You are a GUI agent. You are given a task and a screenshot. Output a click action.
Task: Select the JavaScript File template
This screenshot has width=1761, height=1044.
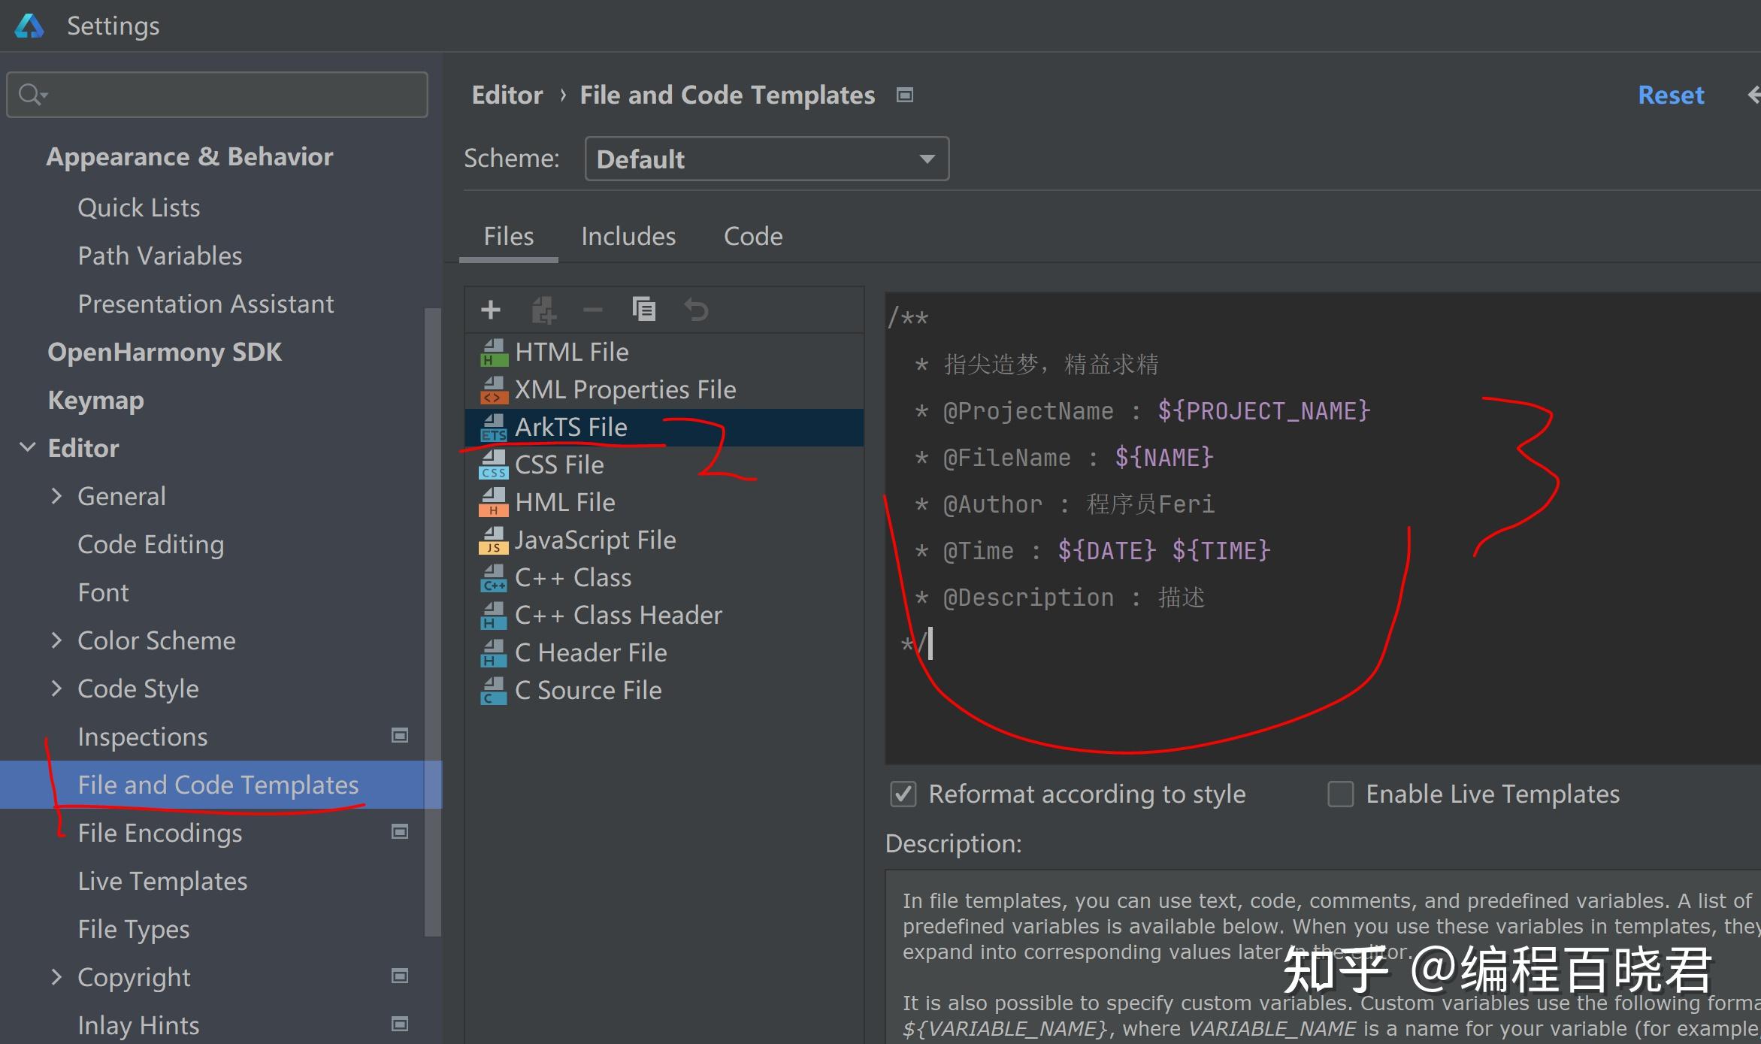pos(595,540)
